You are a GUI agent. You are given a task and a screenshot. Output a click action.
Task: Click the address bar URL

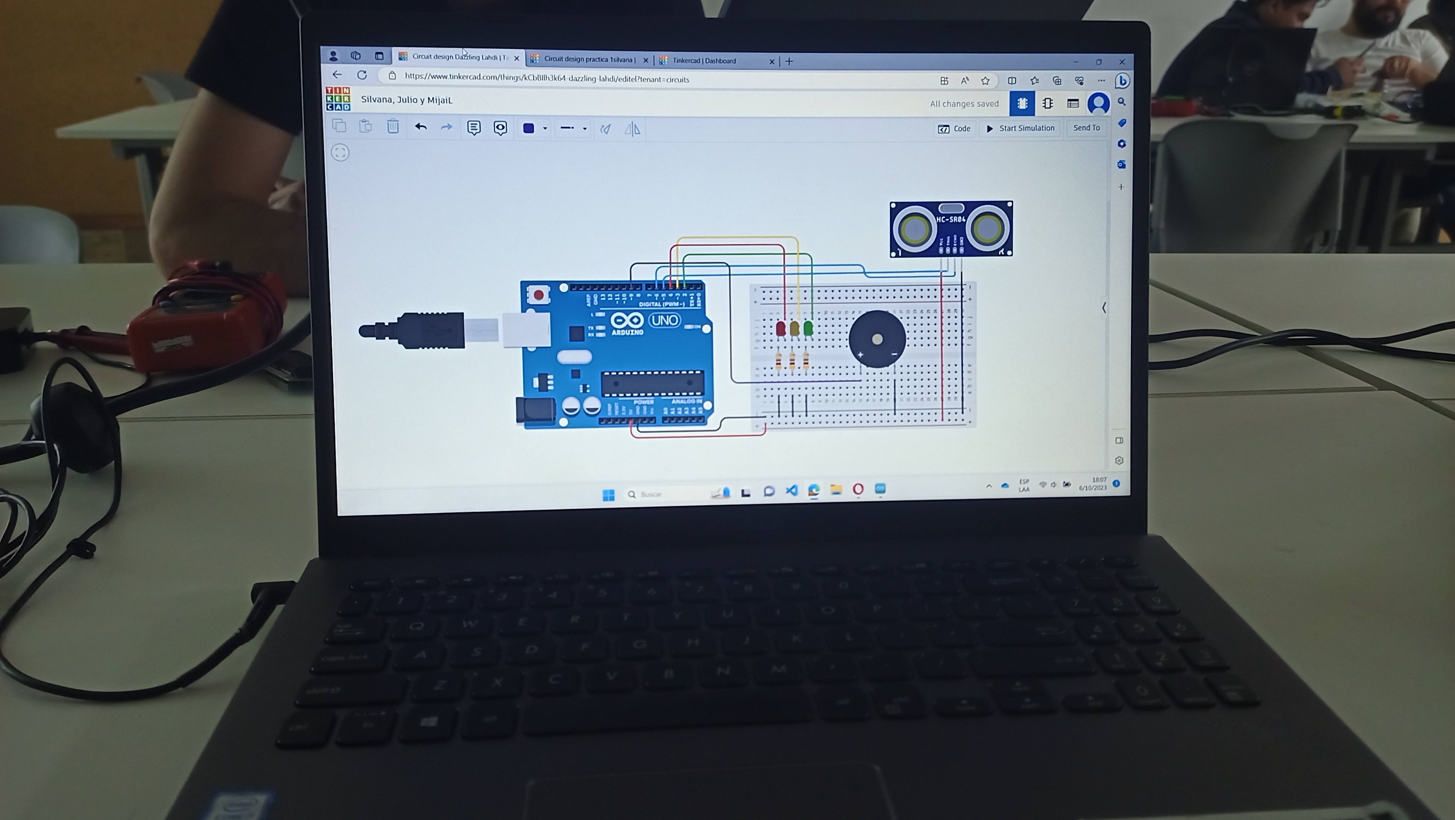point(547,78)
